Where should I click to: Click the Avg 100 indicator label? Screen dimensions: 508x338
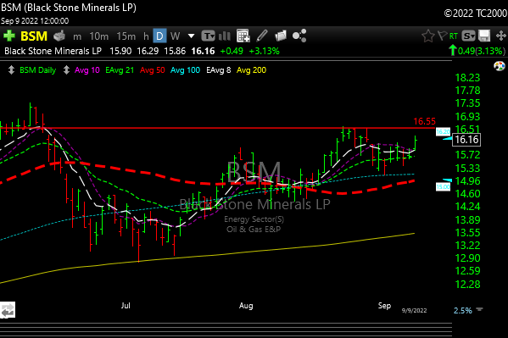pyautogui.click(x=186, y=70)
